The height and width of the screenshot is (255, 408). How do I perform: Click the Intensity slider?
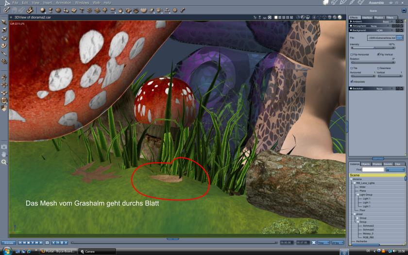coord(373,48)
